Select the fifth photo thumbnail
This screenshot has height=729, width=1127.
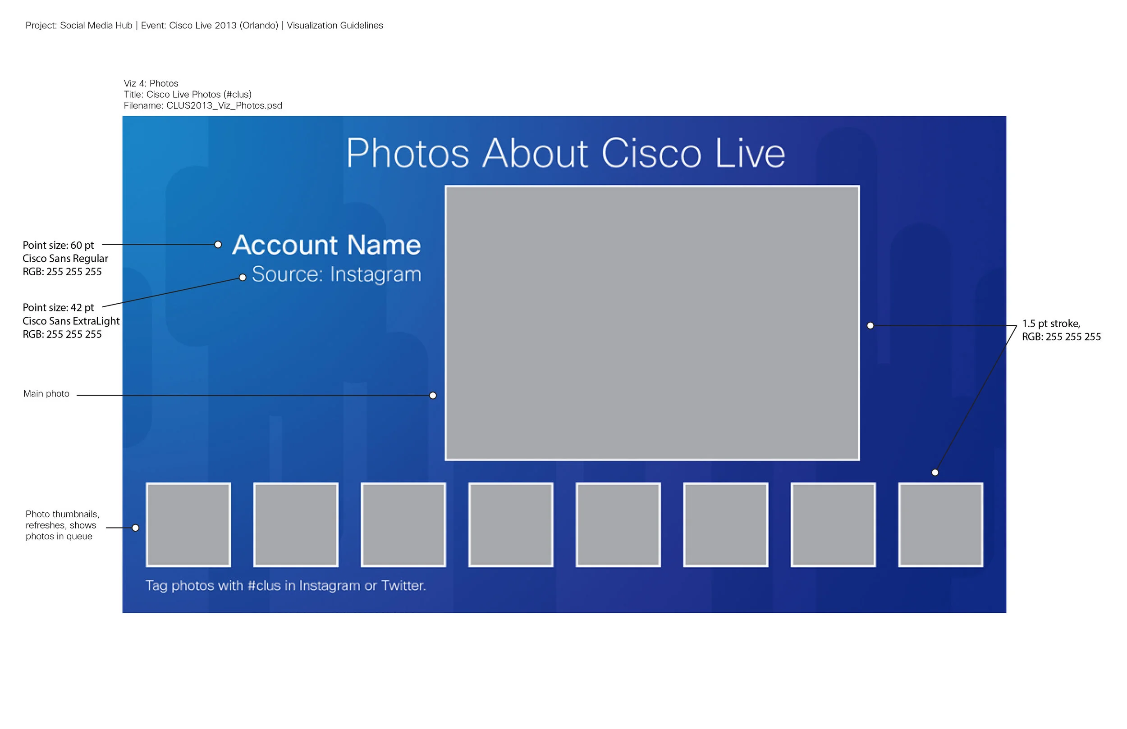click(618, 524)
